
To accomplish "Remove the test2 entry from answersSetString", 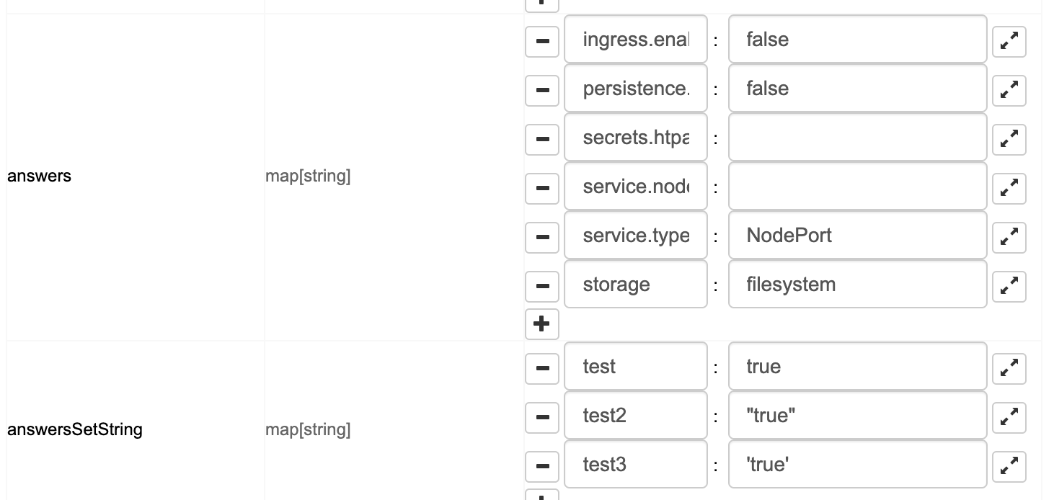I will pyautogui.click(x=541, y=416).
